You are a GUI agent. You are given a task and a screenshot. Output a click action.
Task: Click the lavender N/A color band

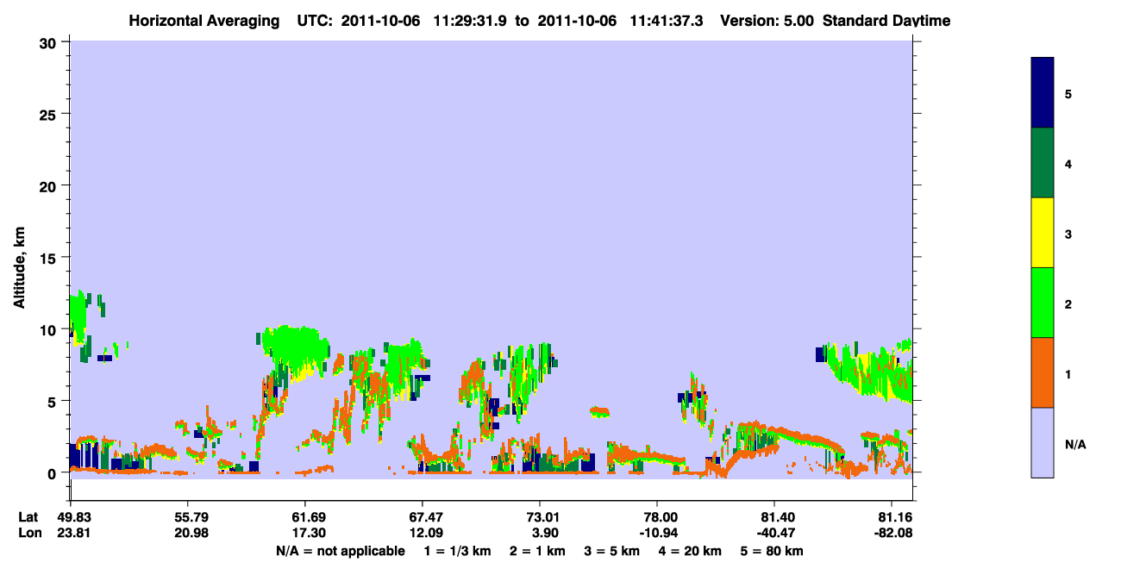1043,442
